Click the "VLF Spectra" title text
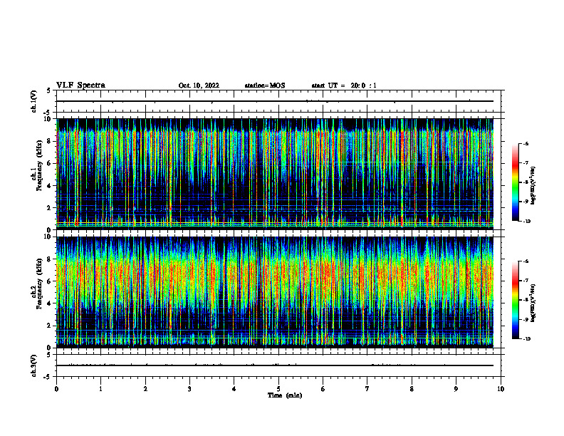 point(80,85)
